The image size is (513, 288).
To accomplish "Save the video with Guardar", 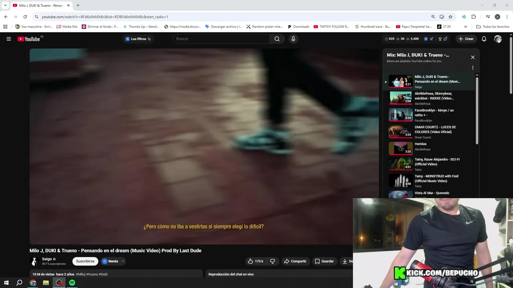I will coord(324,261).
